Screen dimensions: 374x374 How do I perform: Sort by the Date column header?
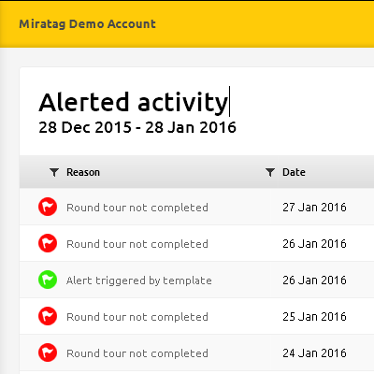point(294,172)
